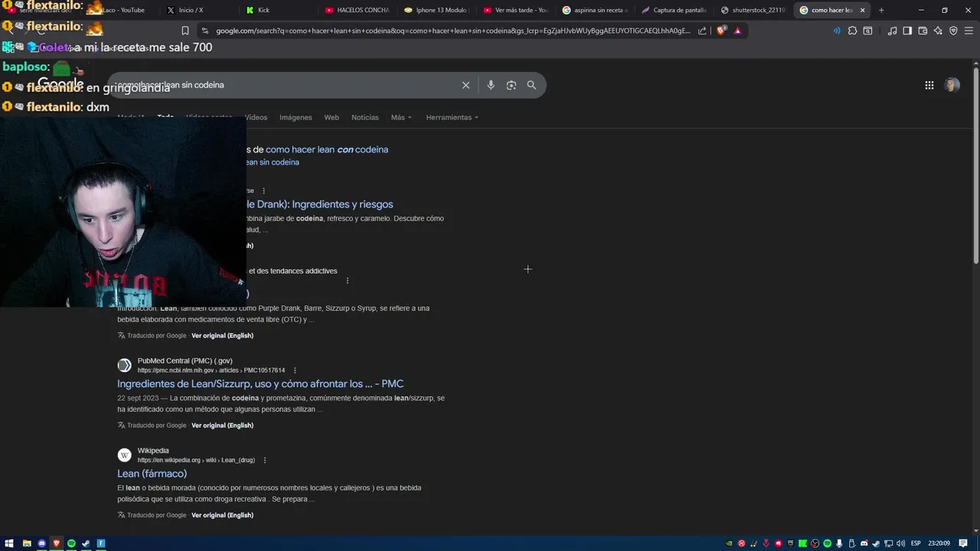Click 'Ver original (English)' under PMC result
Viewport: 980px width, 551px height.
pos(222,425)
